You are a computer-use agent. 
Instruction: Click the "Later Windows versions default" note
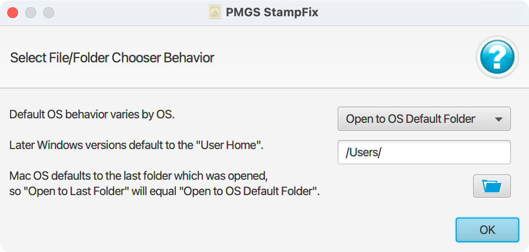136,145
